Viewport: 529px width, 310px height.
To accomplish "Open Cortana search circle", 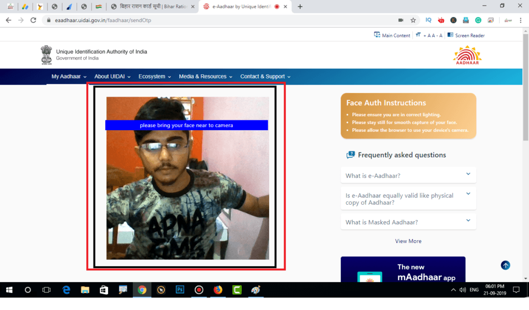I will 28,290.
